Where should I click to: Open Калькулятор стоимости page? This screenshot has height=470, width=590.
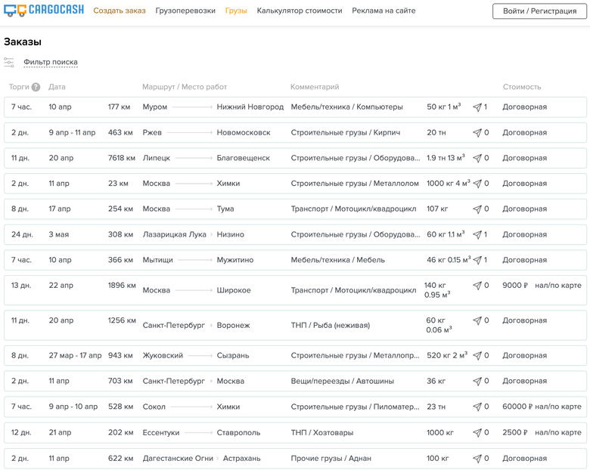tap(299, 11)
